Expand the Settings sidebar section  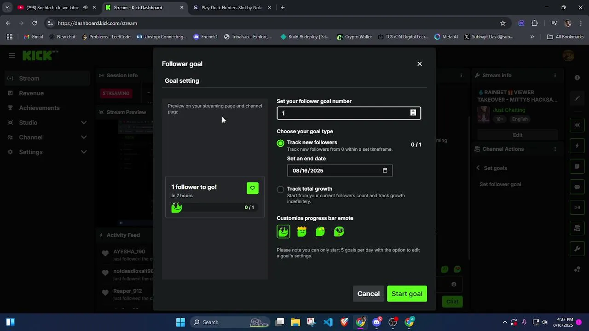84,152
